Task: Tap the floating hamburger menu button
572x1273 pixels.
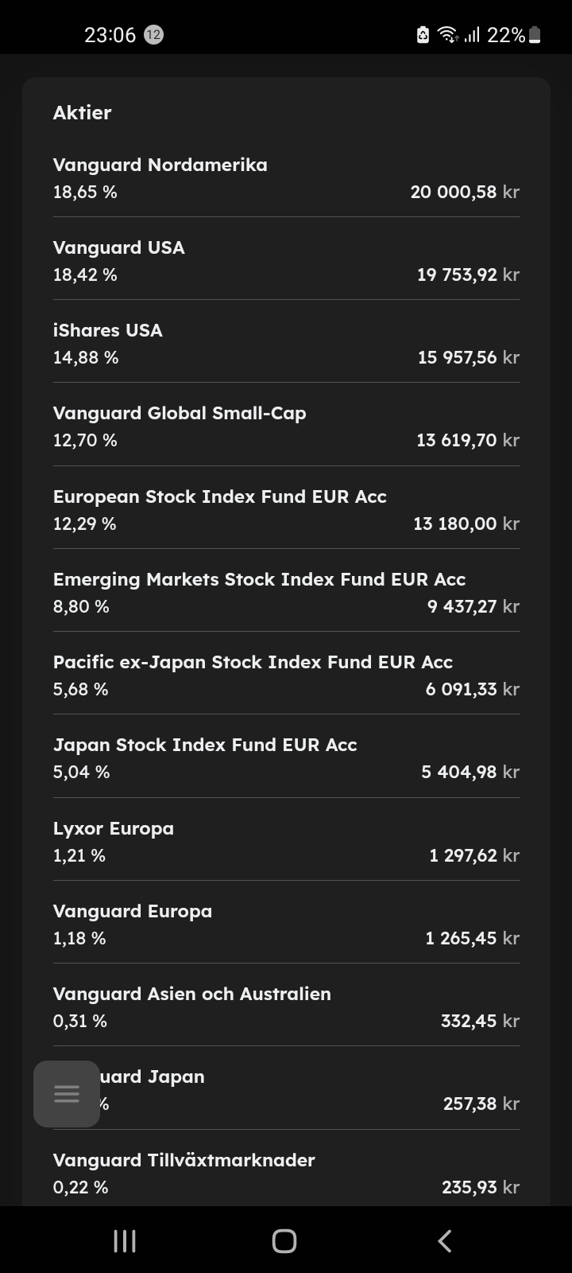Action: point(67,1094)
